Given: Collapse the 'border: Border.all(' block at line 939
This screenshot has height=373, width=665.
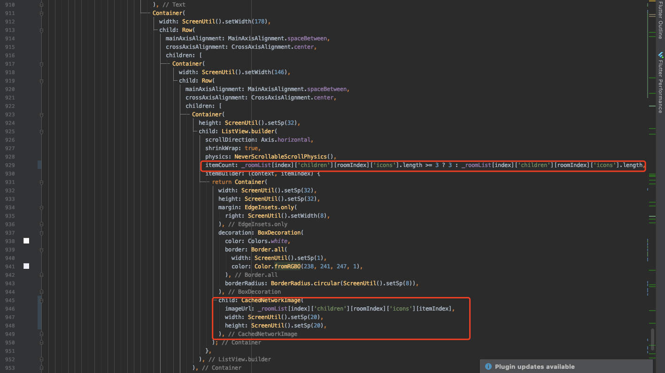Looking at the screenshot, I should coord(41,250).
